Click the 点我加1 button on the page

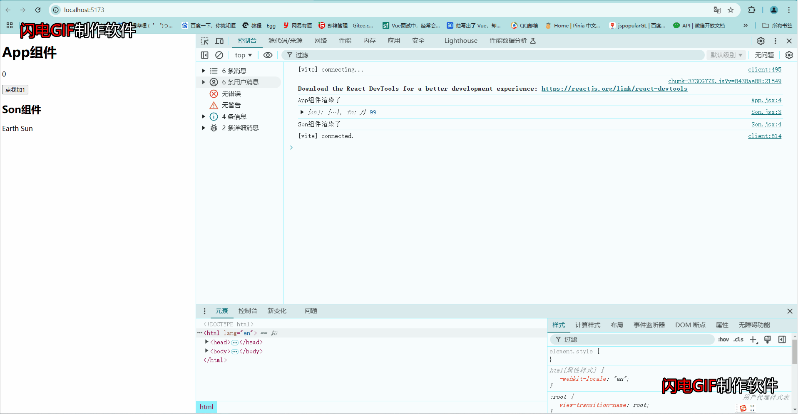pos(15,89)
